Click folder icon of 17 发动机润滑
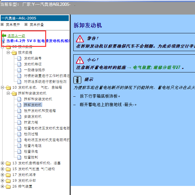 pos(8,175)
